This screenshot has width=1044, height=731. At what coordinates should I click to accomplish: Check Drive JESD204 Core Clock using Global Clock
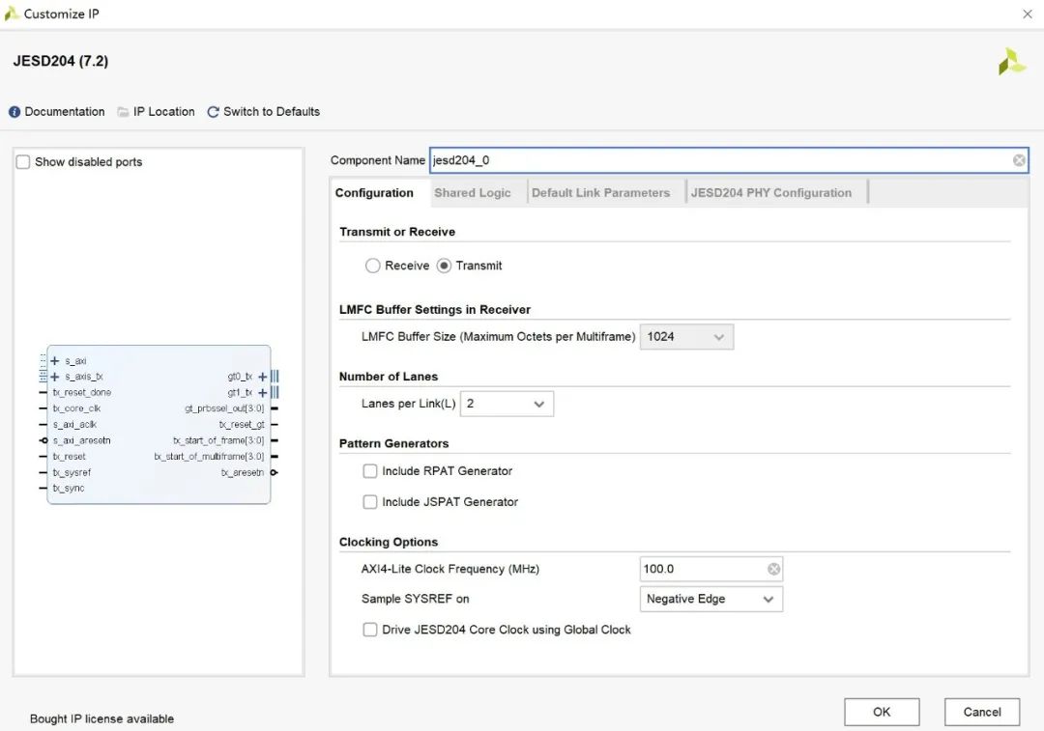tap(370, 630)
